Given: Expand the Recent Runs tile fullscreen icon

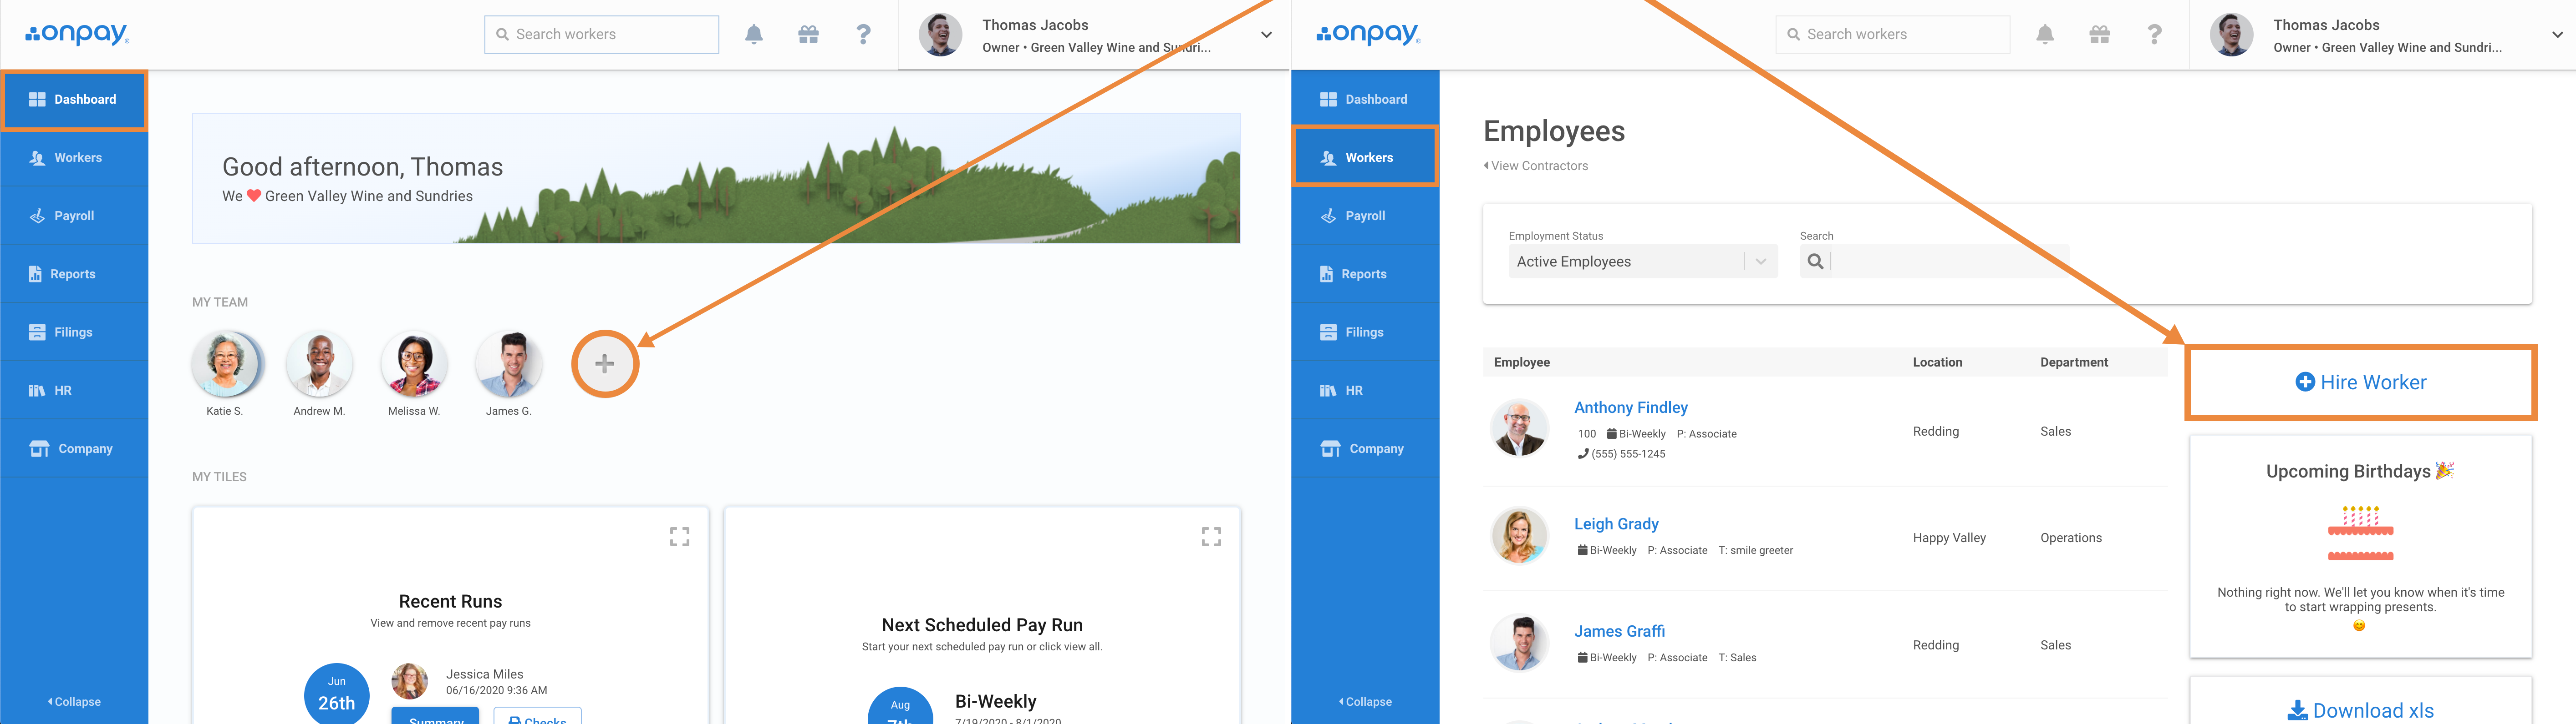Looking at the screenshot, I should [680, 537].
